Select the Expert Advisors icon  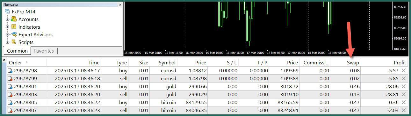[x=14, y=34]
